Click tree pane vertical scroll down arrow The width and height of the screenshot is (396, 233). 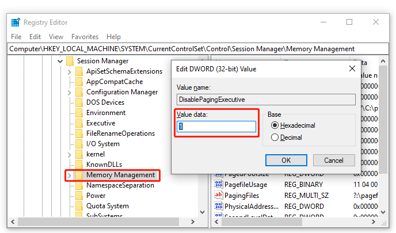202,212
